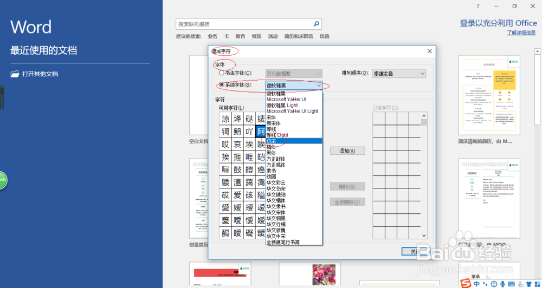The height and width of the screenshot is (288, 542).
Task: Open the 简洁清晰的简历 template thumbnail
Action: click(489, 95)
